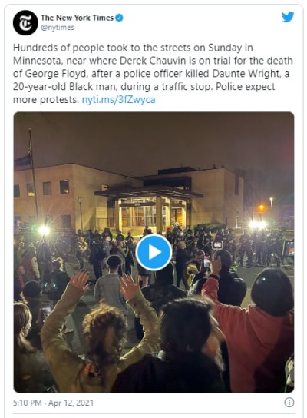Click the tweet info circle icon
The width and height of the screenshot is (307, 418).
(x=289, y=403)
